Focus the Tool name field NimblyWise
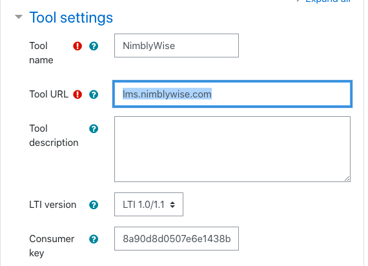The width and height of the screenshot is (368, 266). [176, 46]
